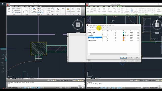
Task: Click Help in the underlying style dialog
Action: (x=138, y=61)
